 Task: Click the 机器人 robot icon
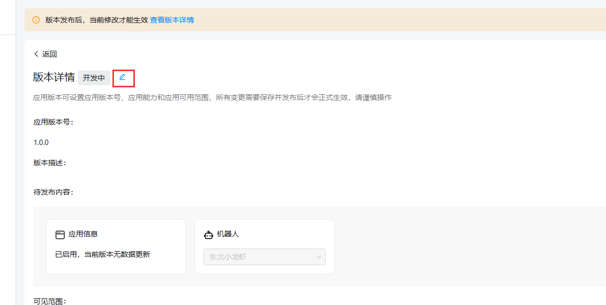pos(209,235)
